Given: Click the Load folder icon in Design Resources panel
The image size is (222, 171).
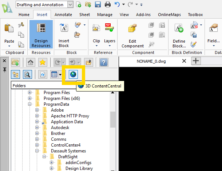Looking at the screenshot, I should (x=15, y=62).
